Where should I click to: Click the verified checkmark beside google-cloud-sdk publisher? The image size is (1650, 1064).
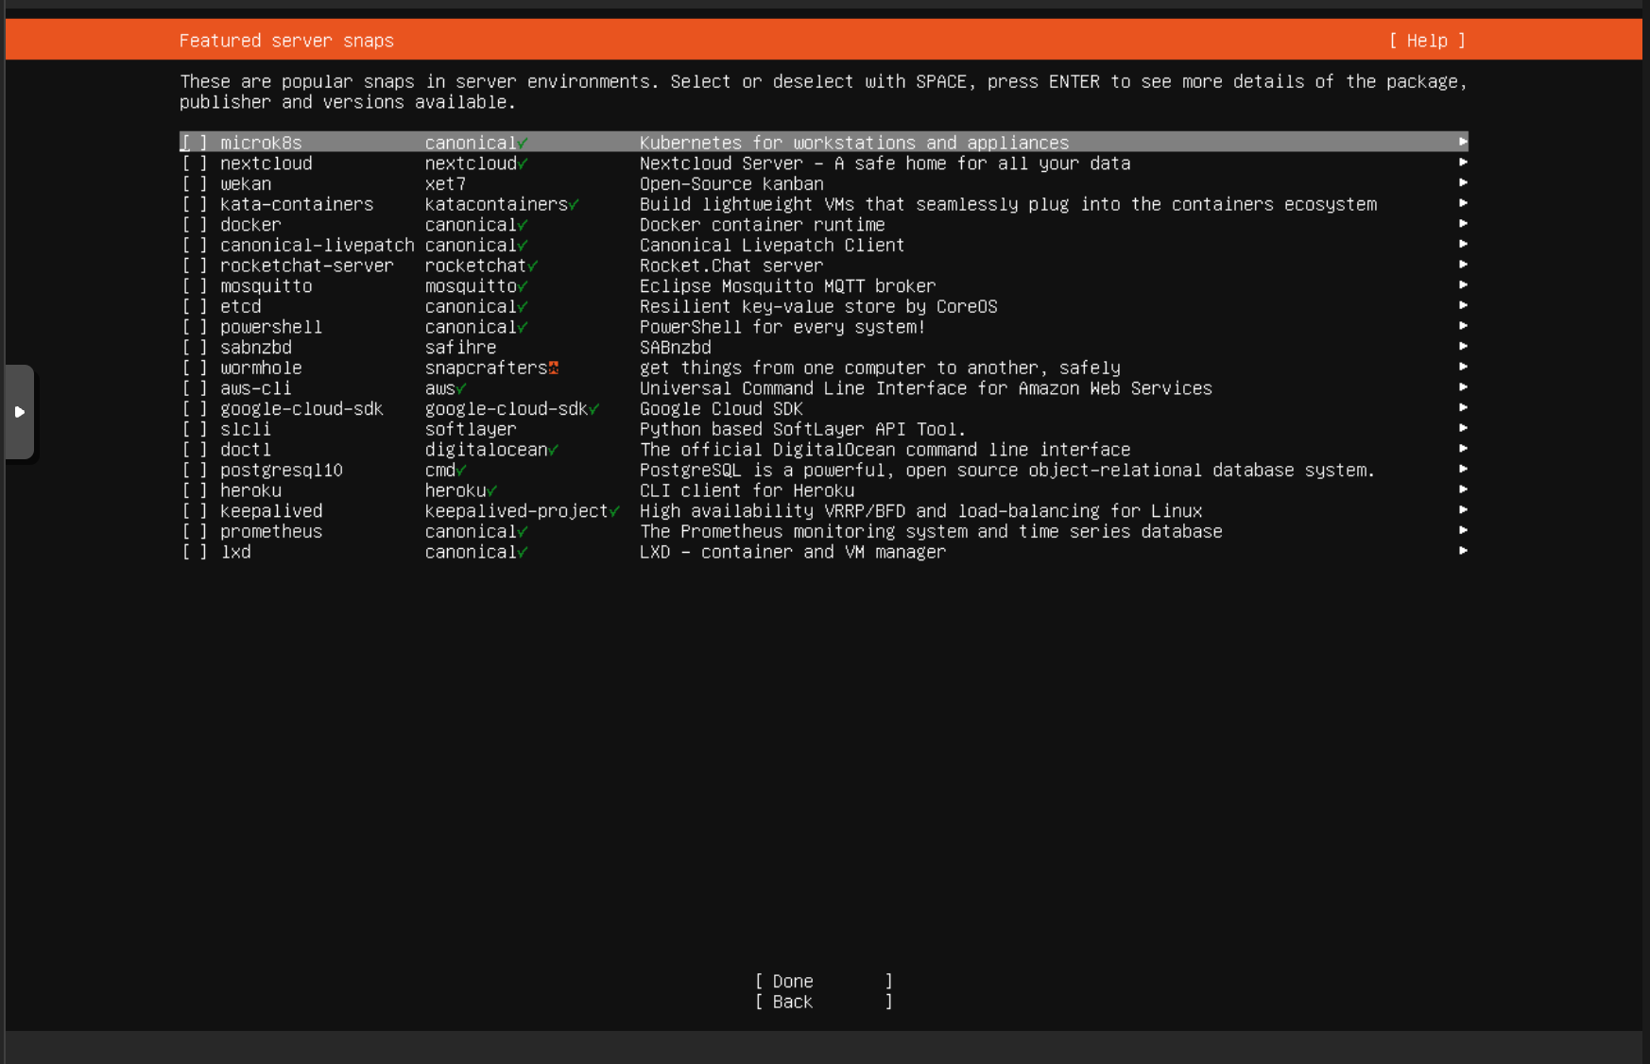pyautogui.click(x=594, y=409)
